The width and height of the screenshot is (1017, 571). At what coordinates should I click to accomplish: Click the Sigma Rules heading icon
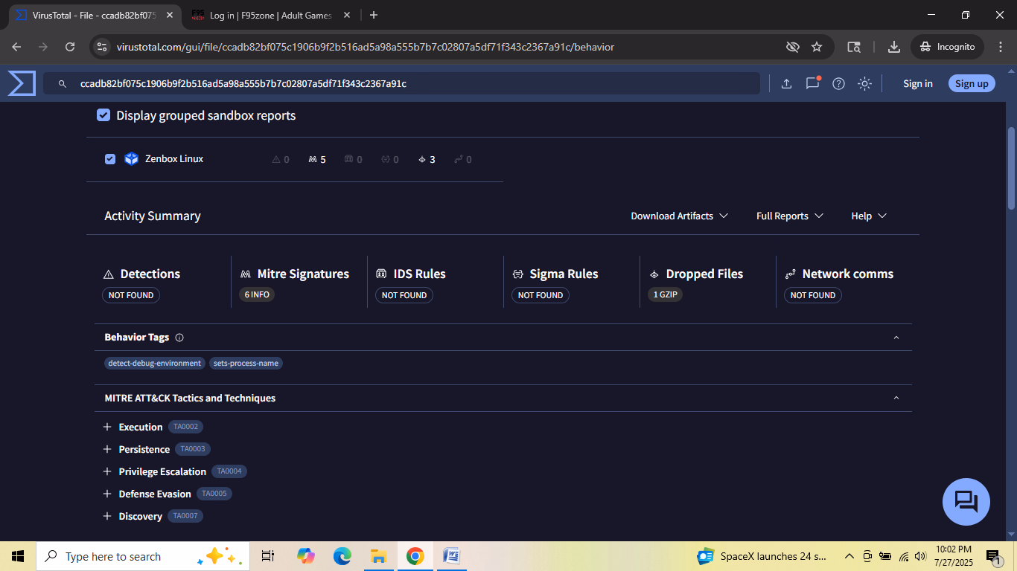517,274
